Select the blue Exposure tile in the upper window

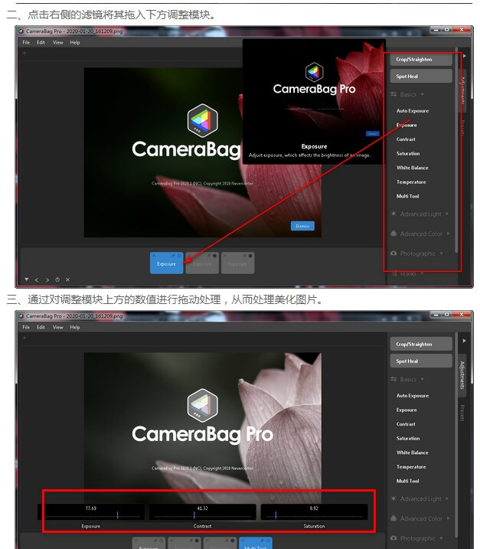(166, 263)
